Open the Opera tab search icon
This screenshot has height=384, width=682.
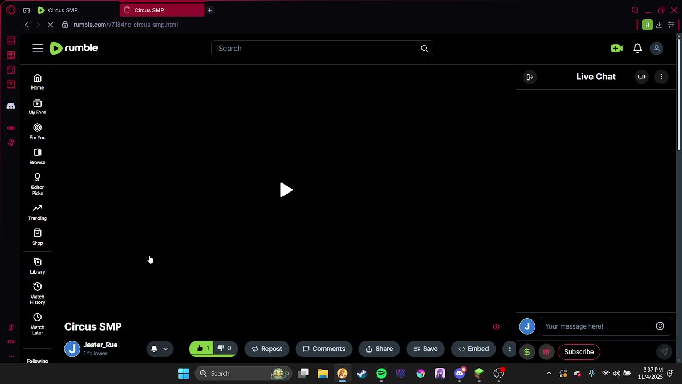[635, 10]
